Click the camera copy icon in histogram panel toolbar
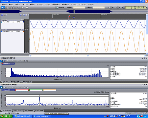 point(25,61)
